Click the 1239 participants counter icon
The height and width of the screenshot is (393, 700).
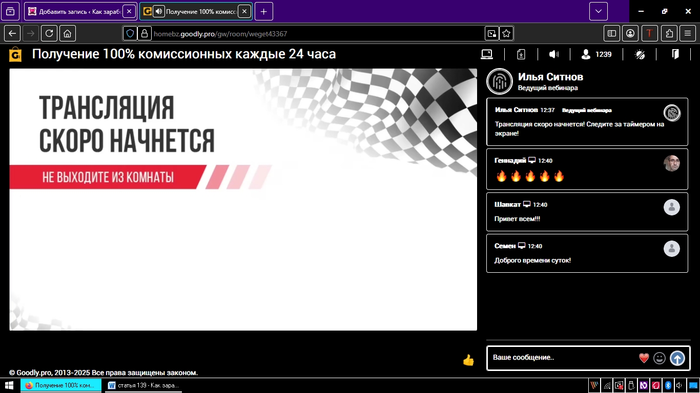click(586, 54)
